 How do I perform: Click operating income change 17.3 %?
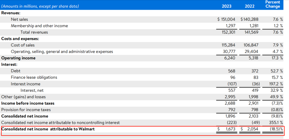[278, 58]
